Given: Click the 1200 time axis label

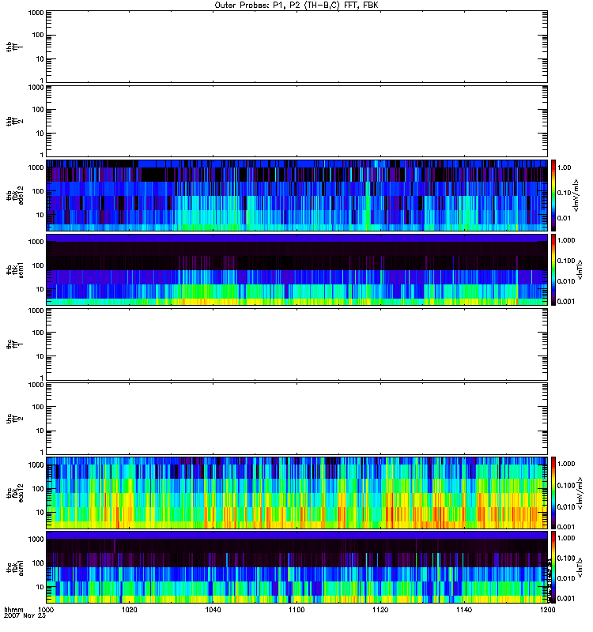Looking at the screenshot, I should (546, 611).
